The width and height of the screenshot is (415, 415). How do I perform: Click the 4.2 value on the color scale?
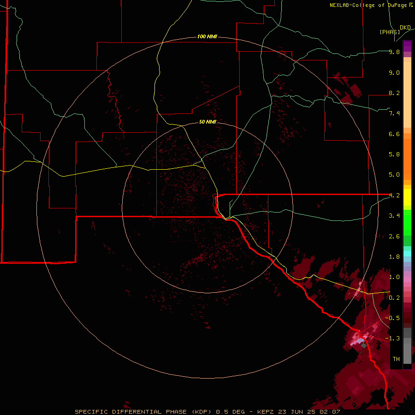[394, 196]
